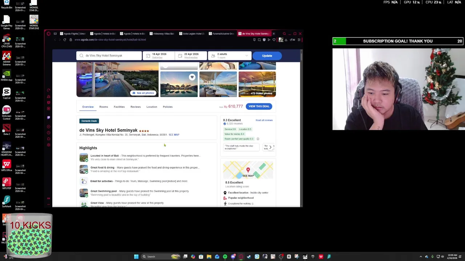
Task: Open Steam from the taskbar
Action: tap(248, 257)
